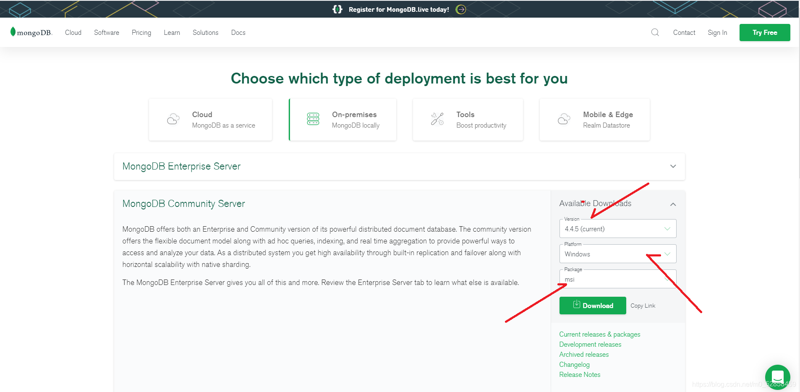The image size is (800, 392).
Task: Open the Software menu
Action: pos(107,32)
